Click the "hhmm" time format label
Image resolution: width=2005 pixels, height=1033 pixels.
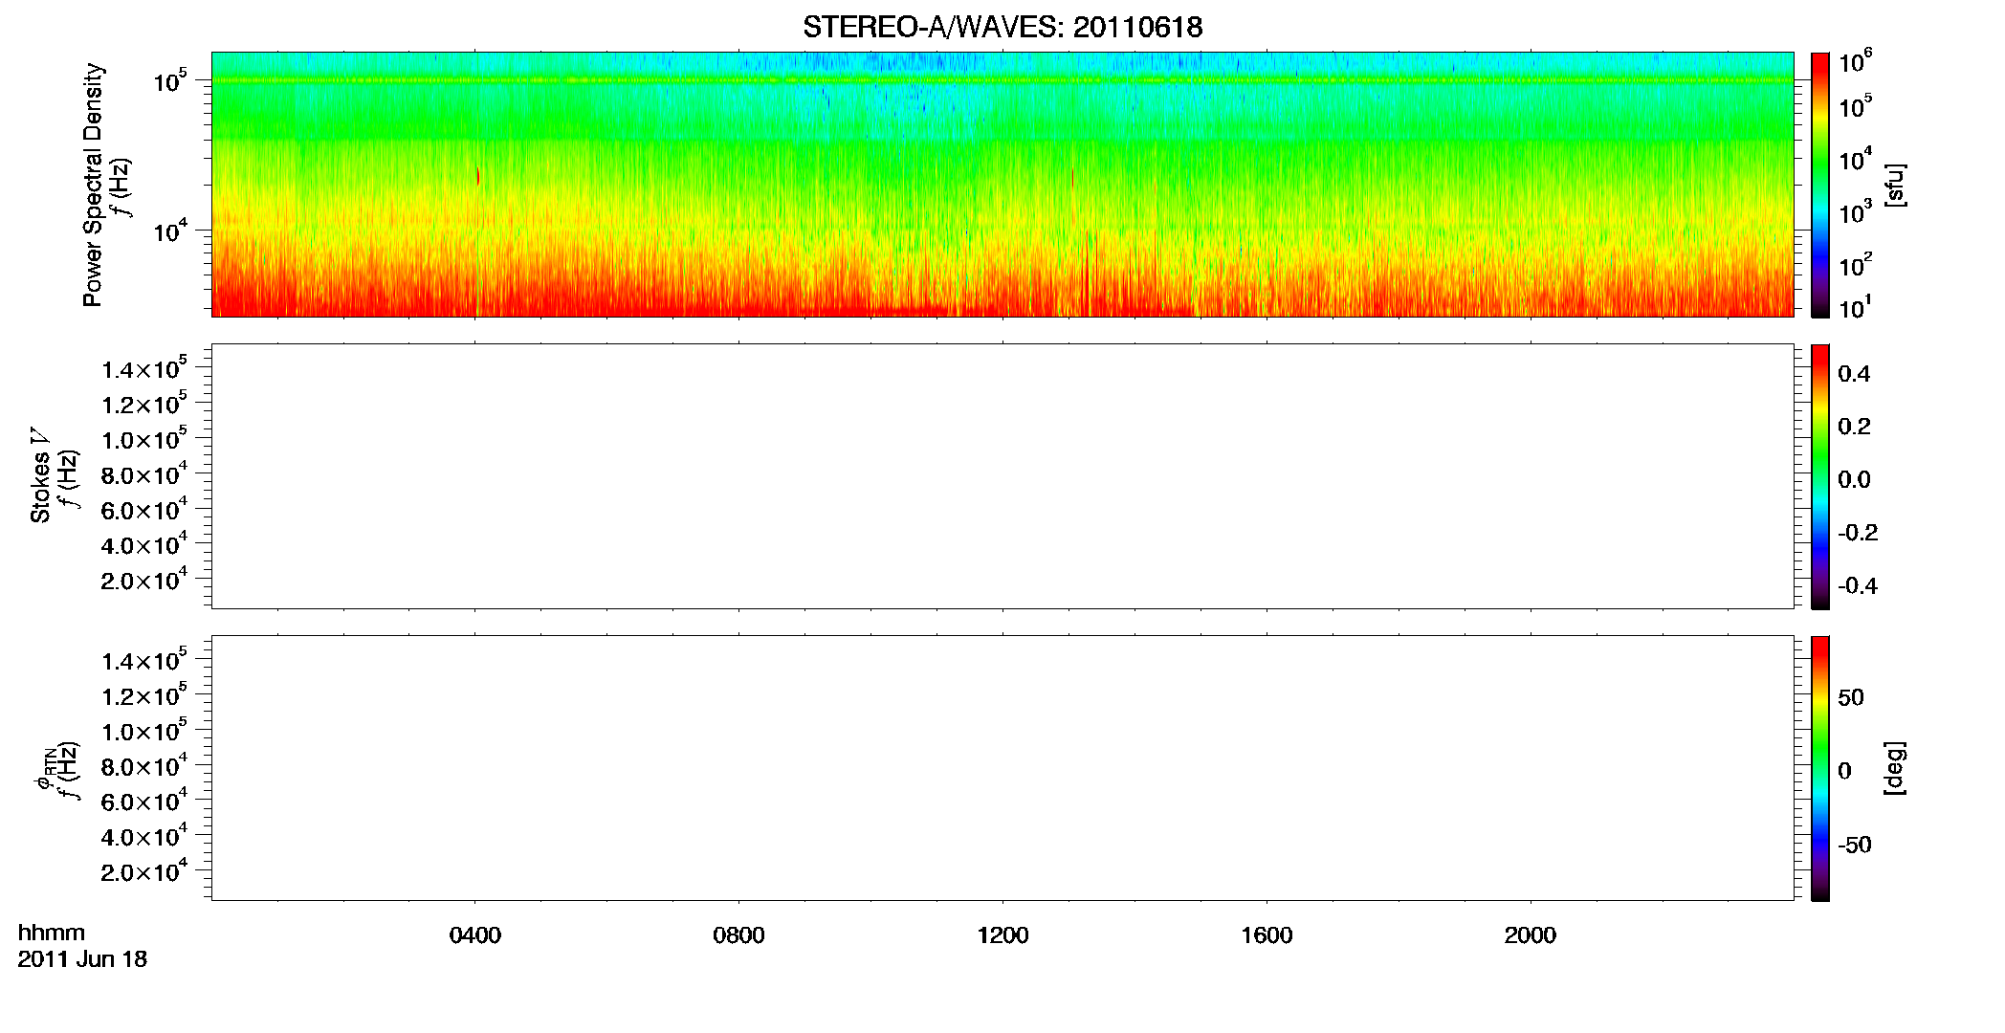coord(52,933)
